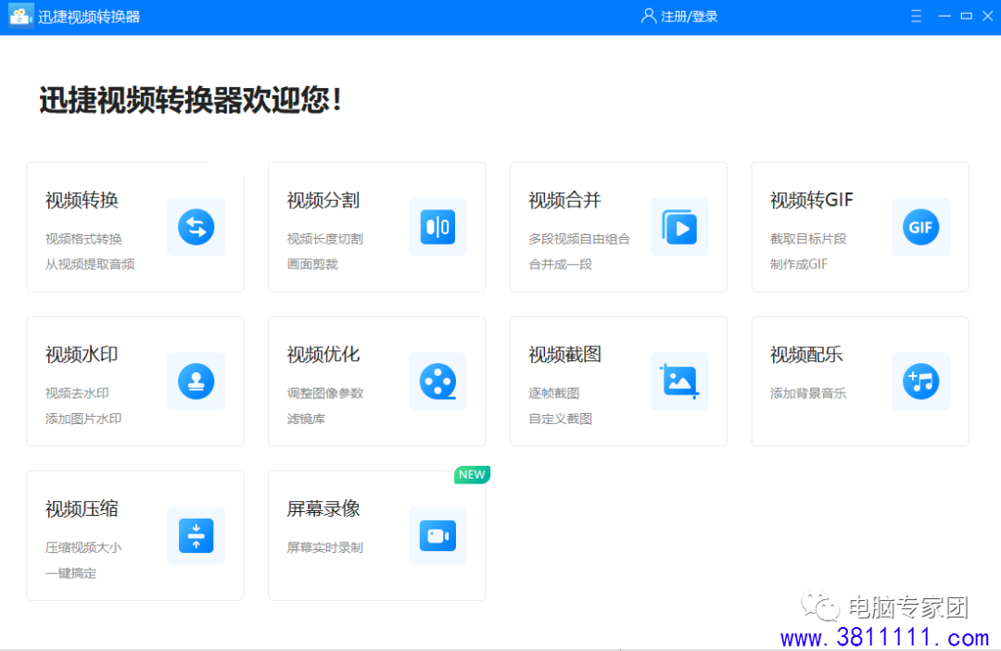
Task: Click the text 屏幕实时录制
Action: [x=325, y=547]
